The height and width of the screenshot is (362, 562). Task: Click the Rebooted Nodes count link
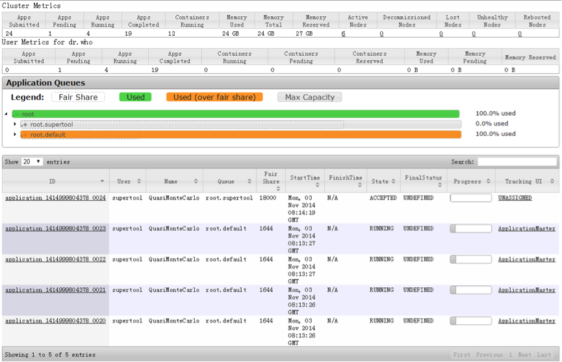pos(520,33)
